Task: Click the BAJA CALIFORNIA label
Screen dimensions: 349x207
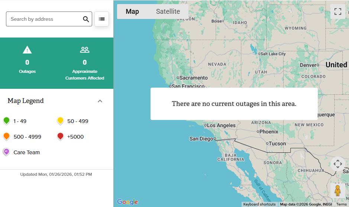Action: coord(231,157)
